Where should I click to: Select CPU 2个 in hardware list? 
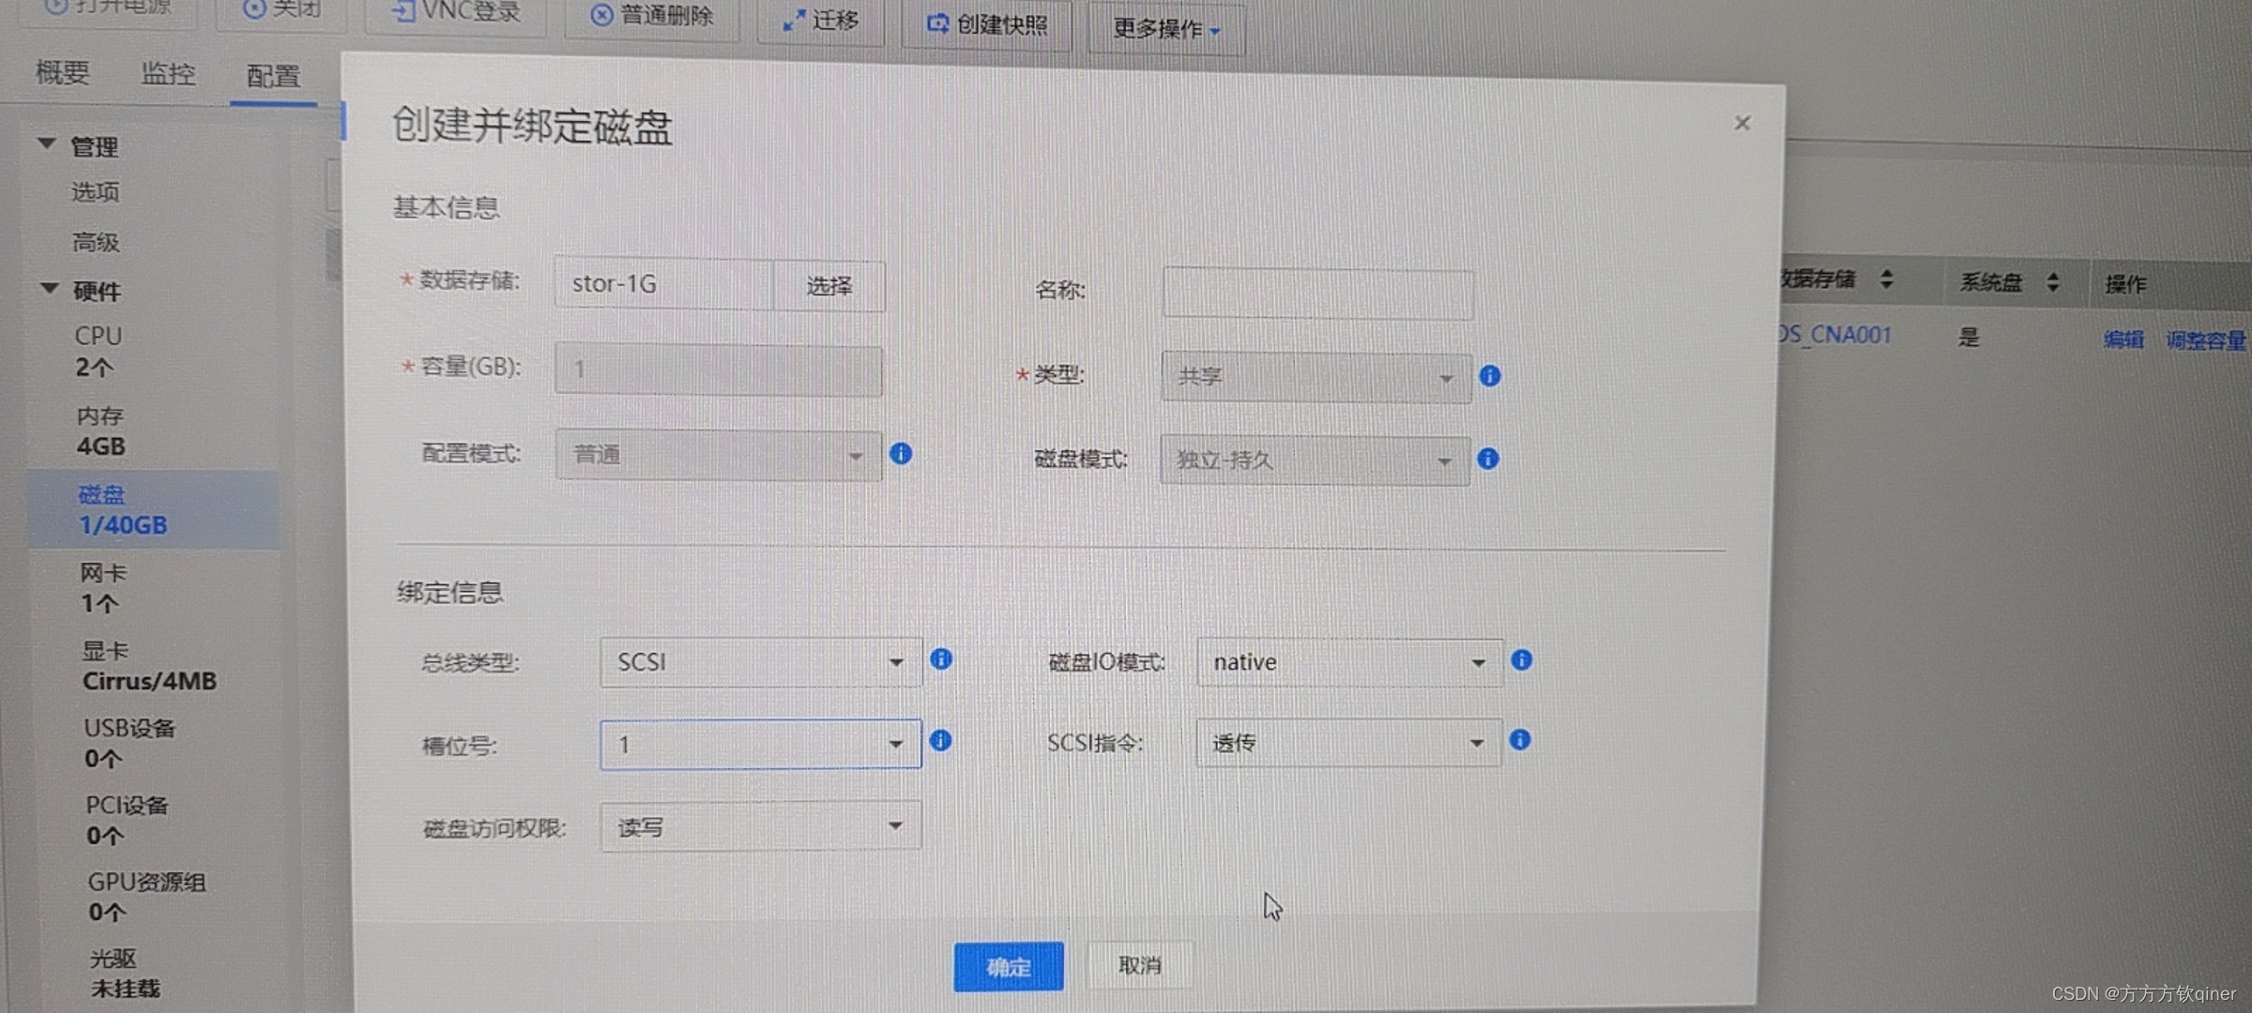point(99,351)
